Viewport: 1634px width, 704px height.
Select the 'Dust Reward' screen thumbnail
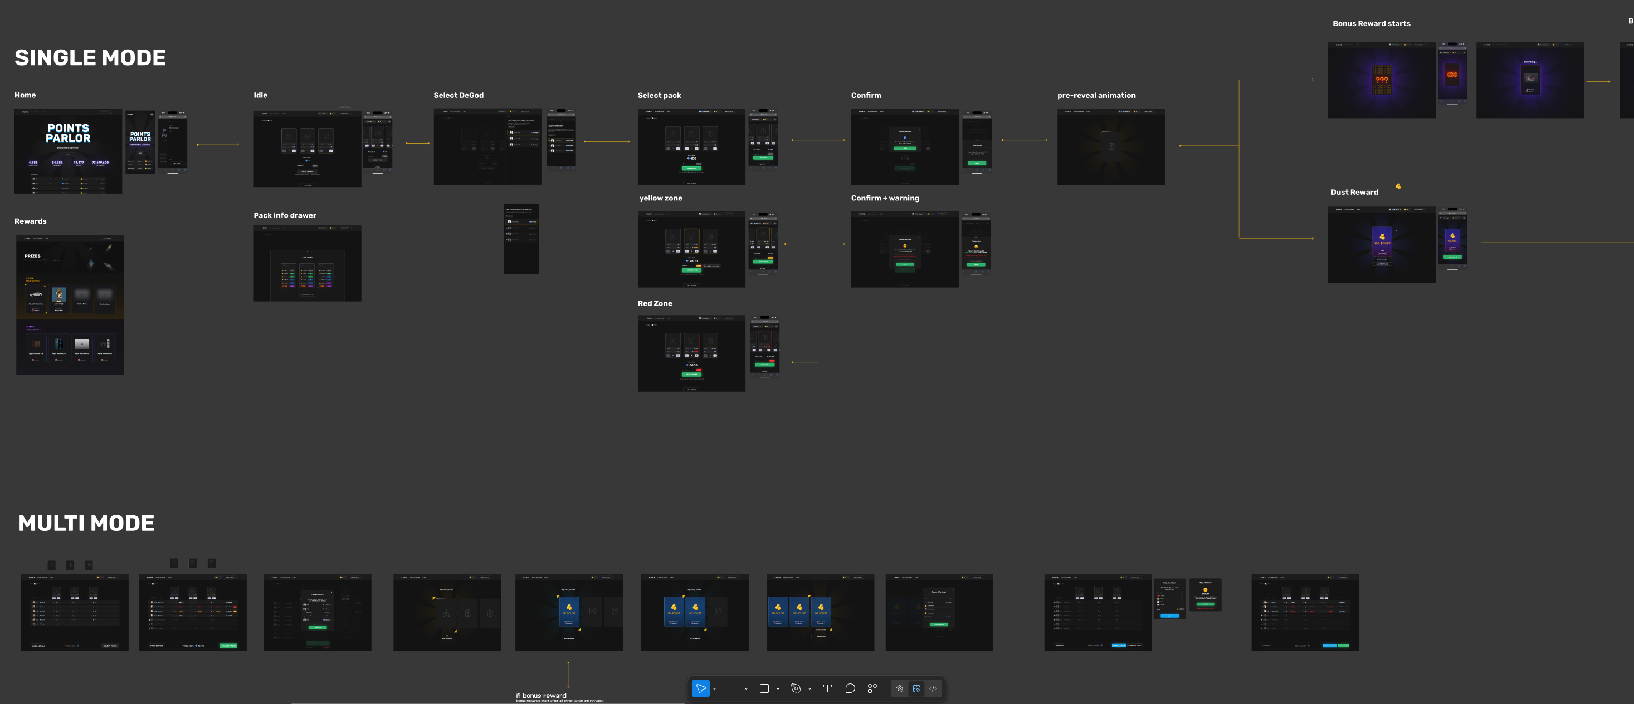[1382, 245]
